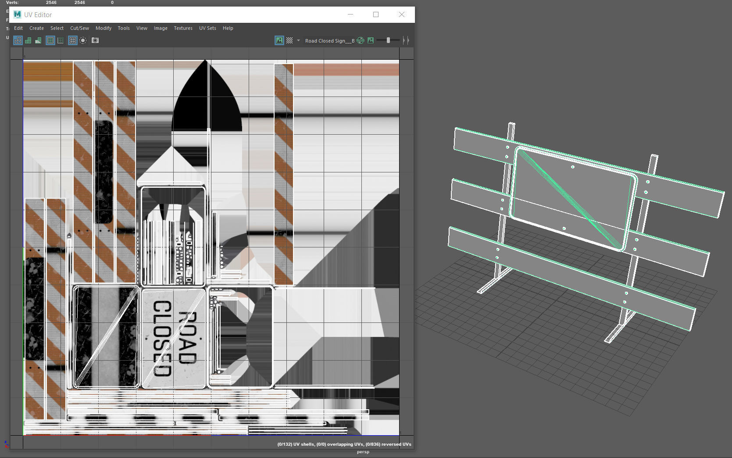Open the Modify menu

tap(104, 28)
